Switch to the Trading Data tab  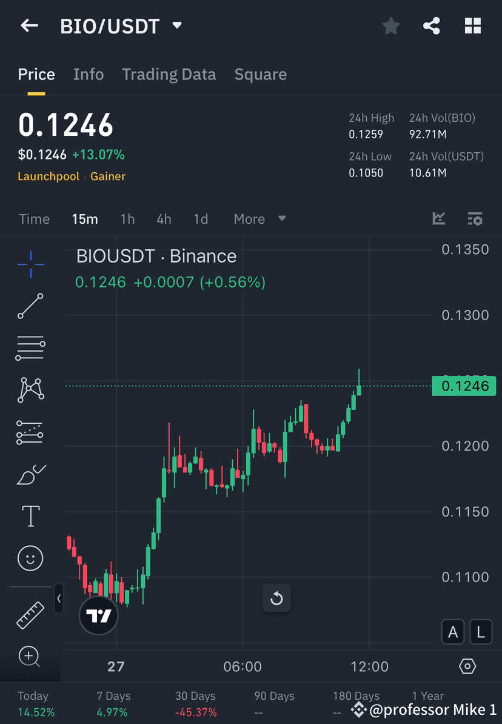(x=169, y=74)
